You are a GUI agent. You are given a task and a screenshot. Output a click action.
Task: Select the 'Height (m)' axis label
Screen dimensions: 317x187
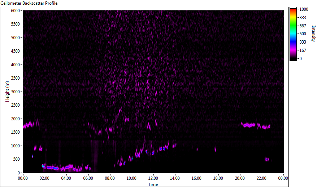point(7,92)
